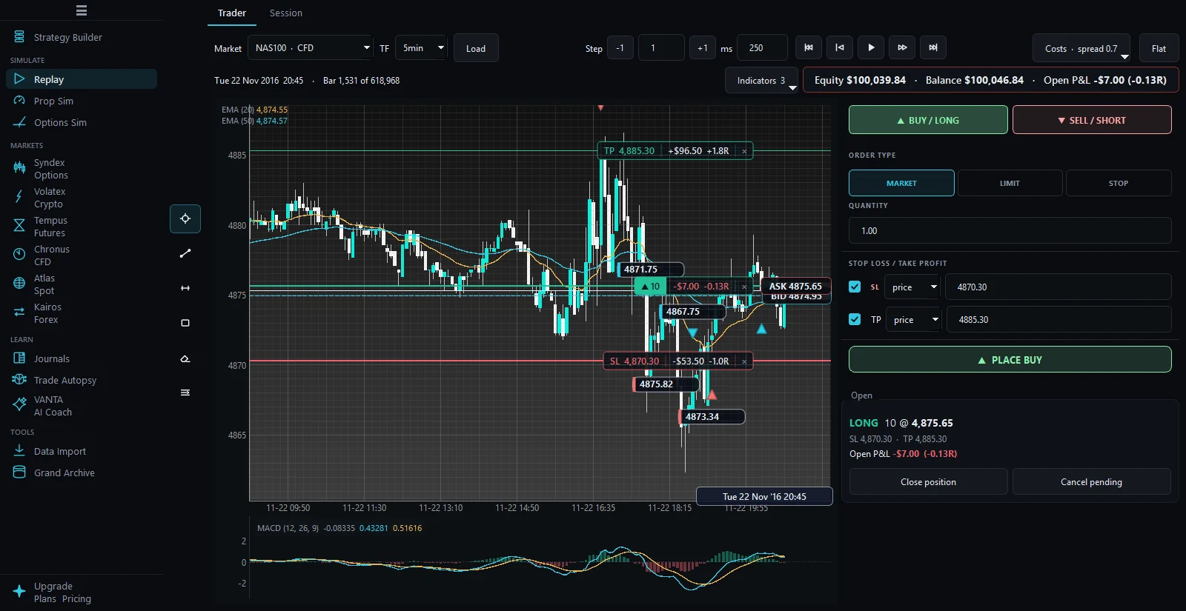Screen dimensions: 1186x611
Task: Toggle the SL stop loss checkbox
Action: 855,287
